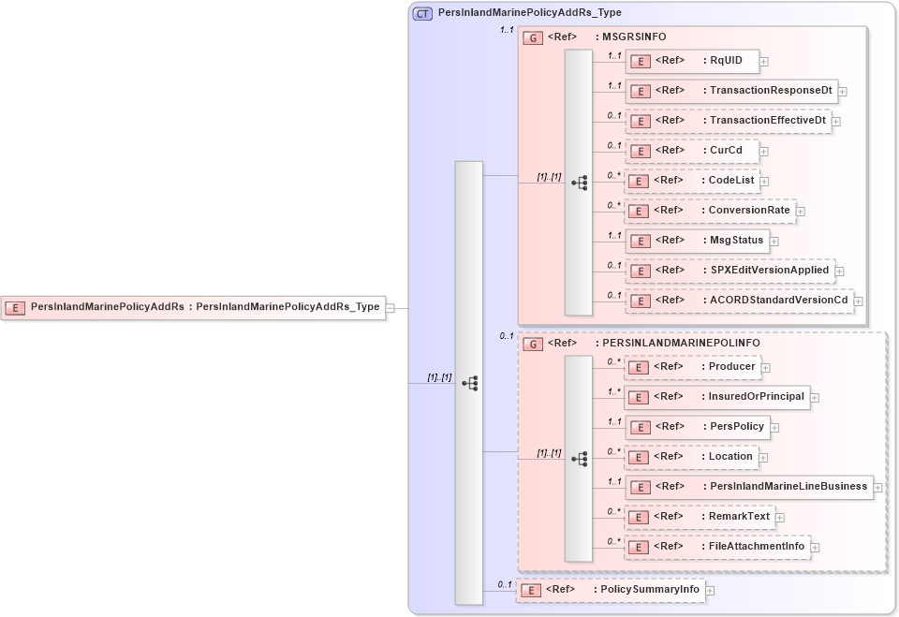Click the sequence compositor icon inside MSGRSINFO group
The image size is (899, 617).
581,183
